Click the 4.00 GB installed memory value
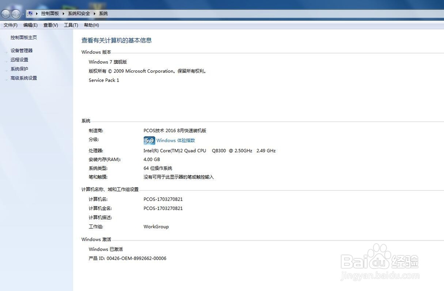Screen dimensions: 444x291 point(152,160)
